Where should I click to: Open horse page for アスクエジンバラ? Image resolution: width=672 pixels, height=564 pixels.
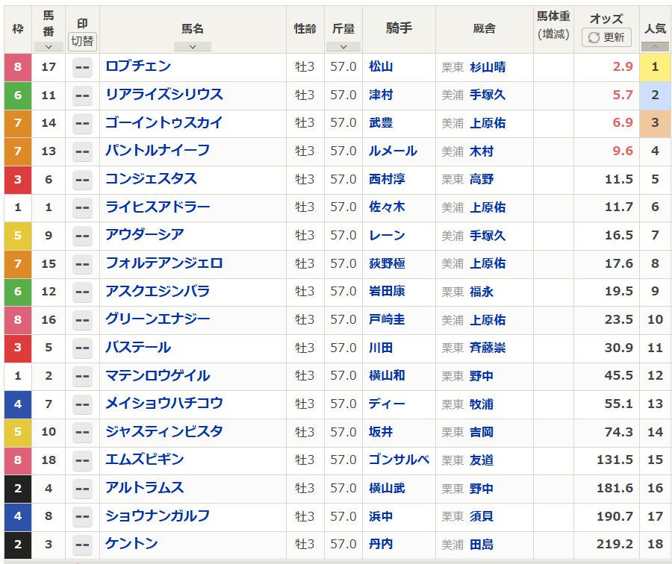(x=158, y=291)
